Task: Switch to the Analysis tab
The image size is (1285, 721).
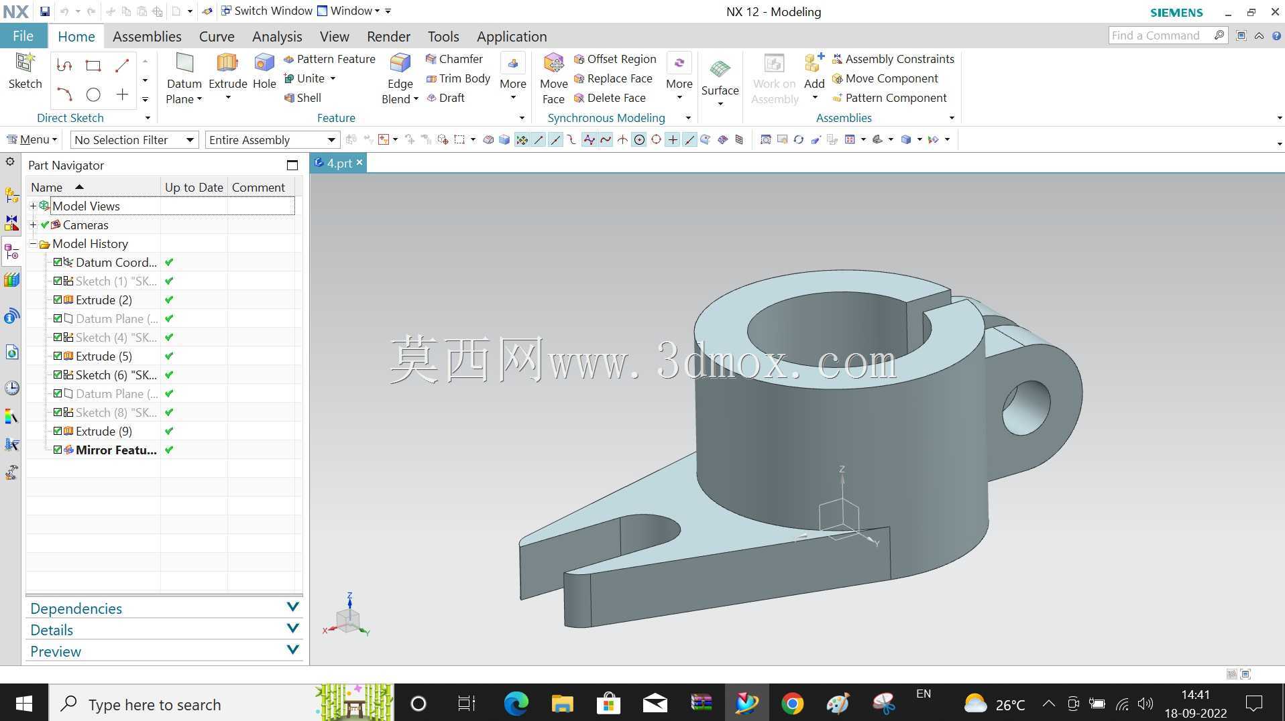Action: pyautogui.click(x=277, y=36)
